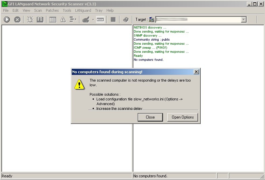Open the arrow next to the hand icon
This screenshot has width=265, height=180.
click(93, 20)
